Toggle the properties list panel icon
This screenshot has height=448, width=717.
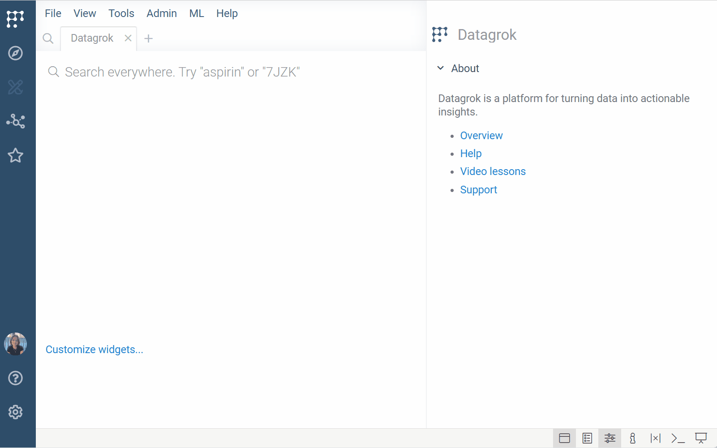tap(587, 438)
